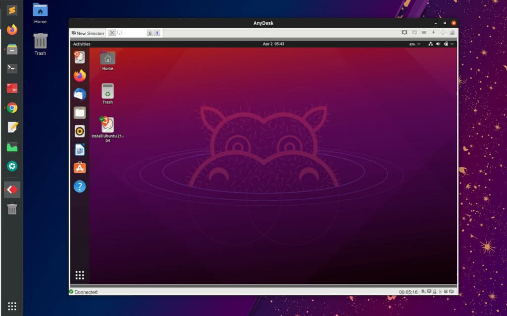The height and width of the screenshot is (316, 507).
Task: Click the AnyDesk window title bar text
Action: pyautogui.click(x=263, y=23)
